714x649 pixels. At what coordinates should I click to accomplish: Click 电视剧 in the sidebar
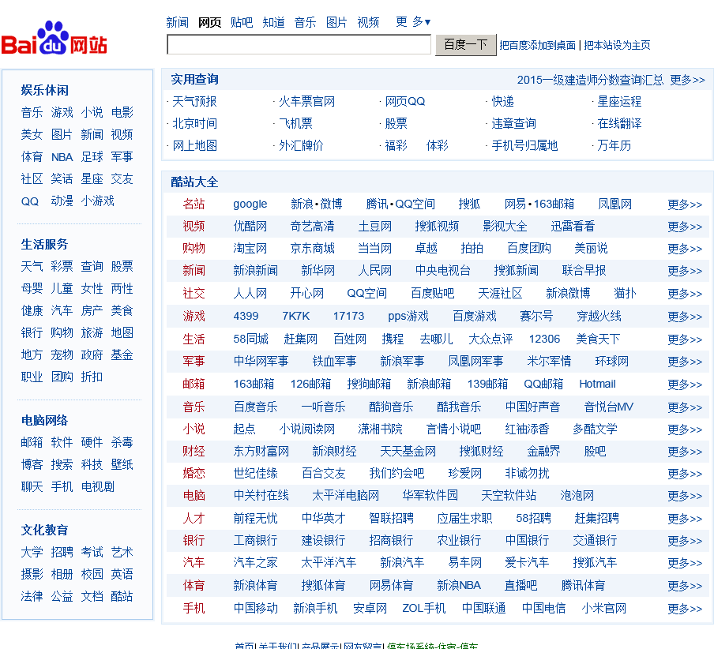tap(97, 486)
